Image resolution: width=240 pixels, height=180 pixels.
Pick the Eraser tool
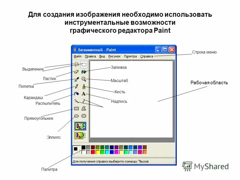click(76, 72)
